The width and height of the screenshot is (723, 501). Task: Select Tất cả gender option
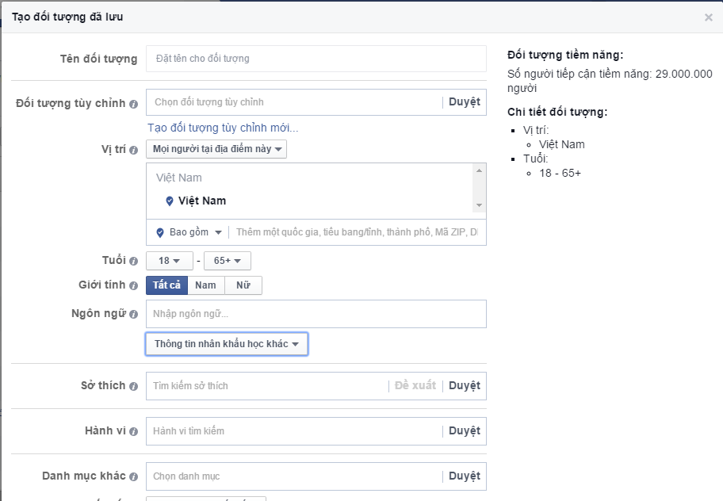(x=166, y=285)
